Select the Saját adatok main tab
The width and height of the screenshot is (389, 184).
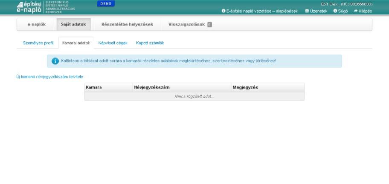(x=73, y=25)
